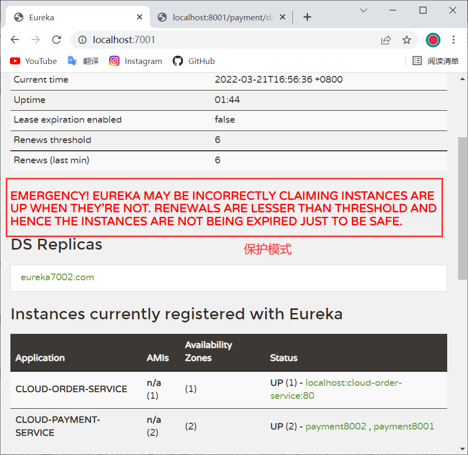468x455 pixels.
Task: Open the 翻译 bookmark
Action: 83,61
